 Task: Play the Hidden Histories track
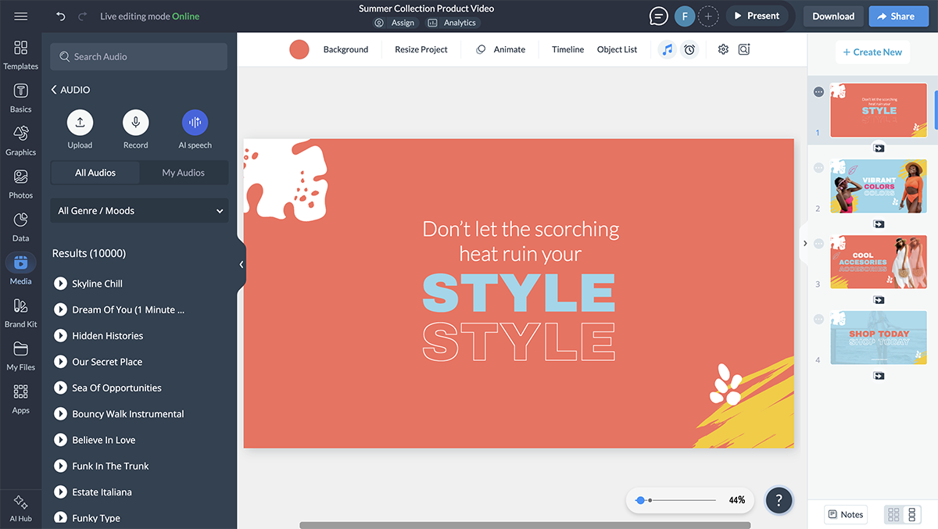tap(60, 336)
